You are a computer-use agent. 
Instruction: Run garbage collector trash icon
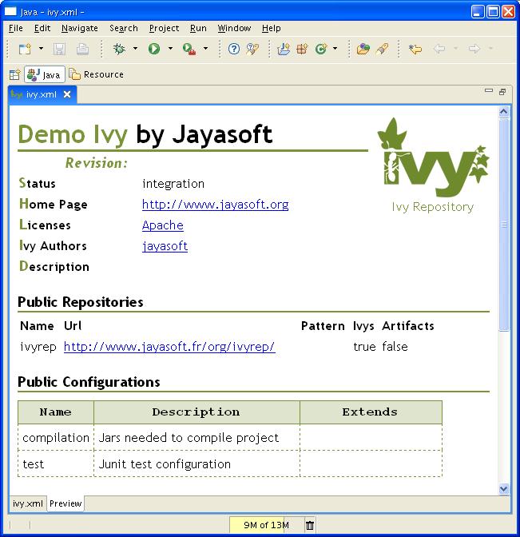[x=310, y=525]
